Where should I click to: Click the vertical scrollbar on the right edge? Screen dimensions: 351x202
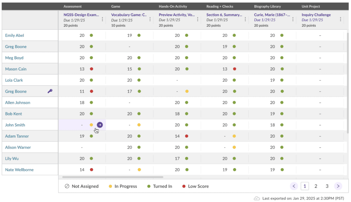click(348, 82)
